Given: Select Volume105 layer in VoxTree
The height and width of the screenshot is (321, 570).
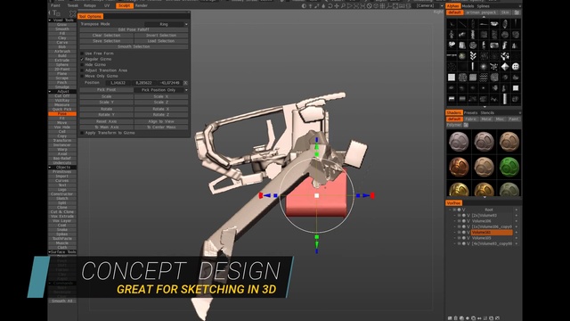Looking at the screenshot, I should coord(481,238).
